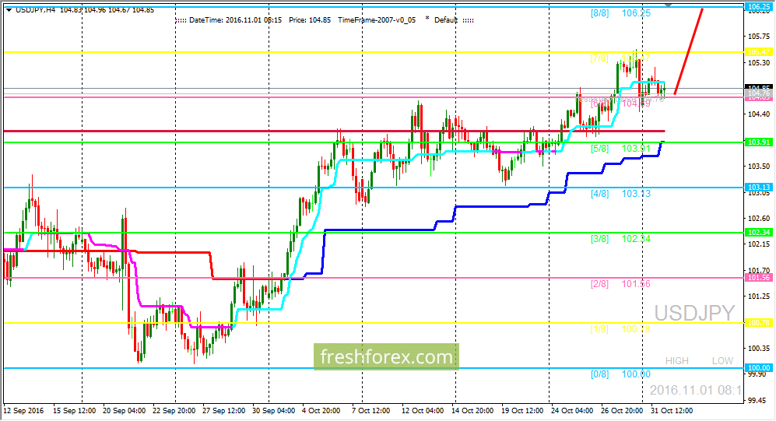Click the Price: 104.85 info label
This screenshot has width=776, height=421.
tap(310, 19)
